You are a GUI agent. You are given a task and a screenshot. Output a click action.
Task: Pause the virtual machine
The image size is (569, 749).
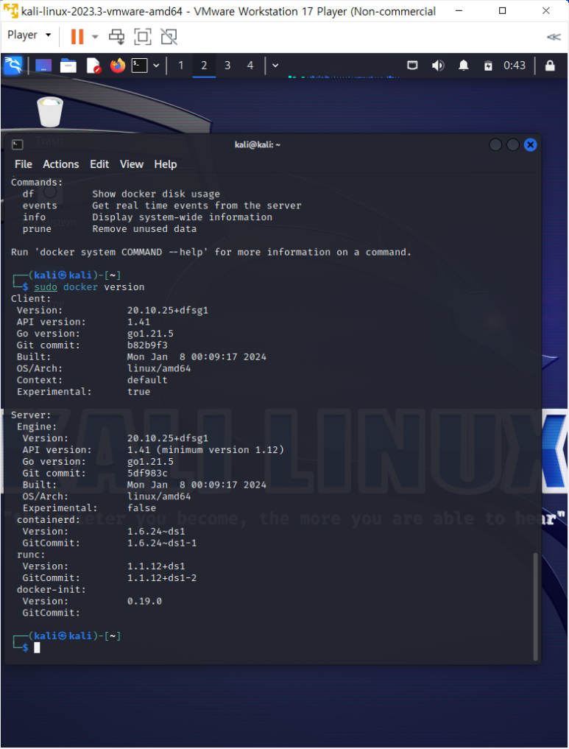77,36
